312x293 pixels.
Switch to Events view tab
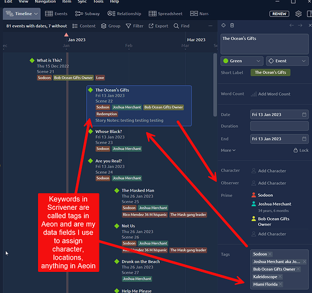click(56, 13)
